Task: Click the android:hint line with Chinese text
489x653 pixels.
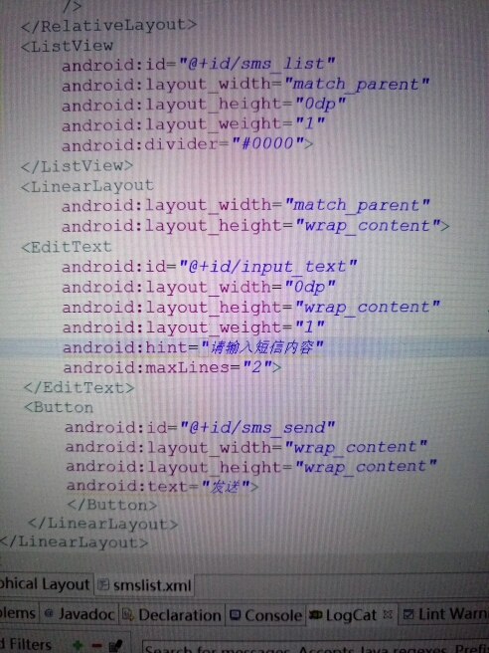Action: [194, 347]
